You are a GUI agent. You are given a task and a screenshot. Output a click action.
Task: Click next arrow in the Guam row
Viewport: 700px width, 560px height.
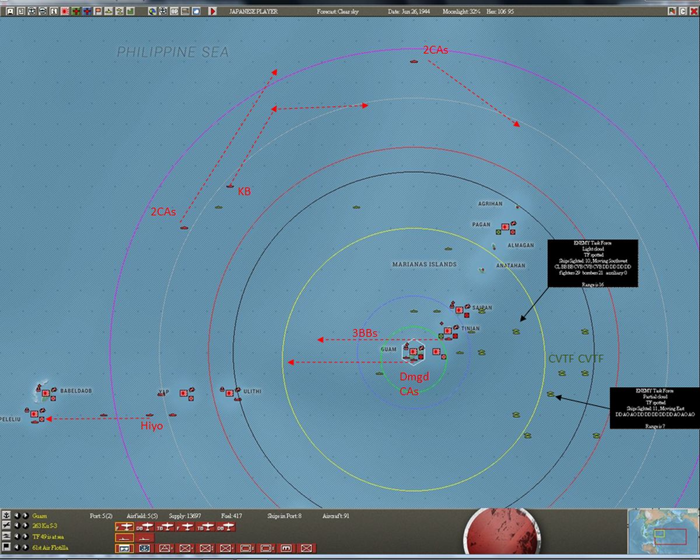pos(25,516)
